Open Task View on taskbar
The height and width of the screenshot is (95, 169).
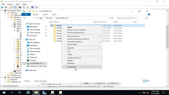[20, 93]
